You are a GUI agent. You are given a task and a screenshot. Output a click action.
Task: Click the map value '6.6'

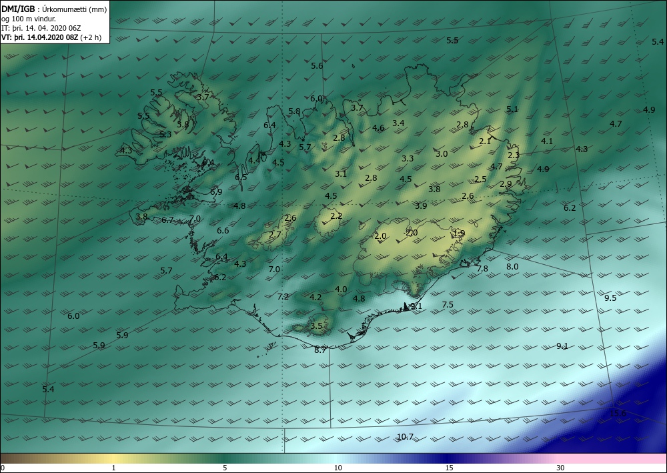coord(223,231)
